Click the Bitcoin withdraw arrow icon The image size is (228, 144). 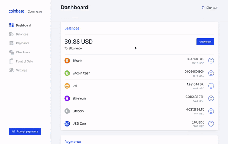(x=211, y=61)
